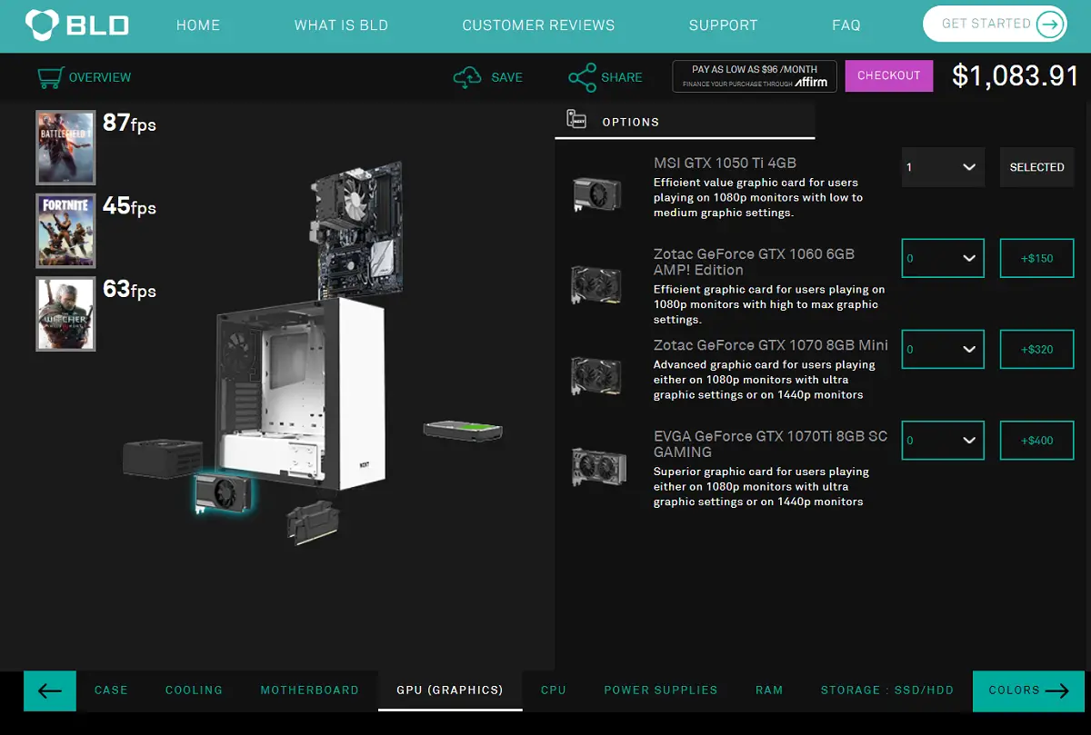Open quantity dropdown for MSI GTX 1050 Ti
The width and height of the screenshot is (1091, 735).
click(943, 167)
